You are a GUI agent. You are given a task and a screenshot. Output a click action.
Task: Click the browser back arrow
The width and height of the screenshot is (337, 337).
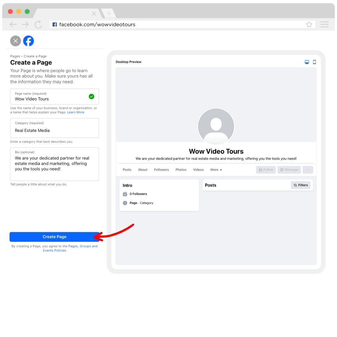pos(13,25)
